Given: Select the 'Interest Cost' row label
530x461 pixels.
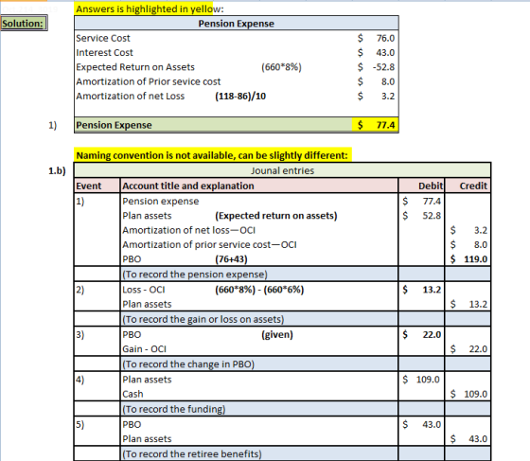Looking at the screenshot, I should coord(104,53).
